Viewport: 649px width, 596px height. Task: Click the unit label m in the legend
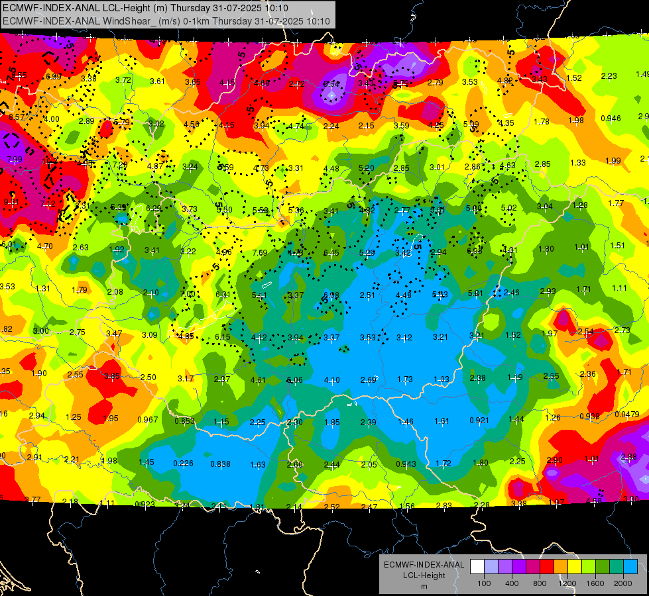point(424,586)
